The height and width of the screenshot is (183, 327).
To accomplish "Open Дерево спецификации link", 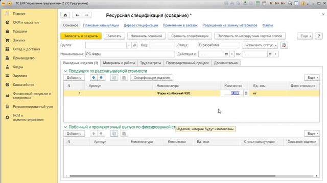I will 141,25.
